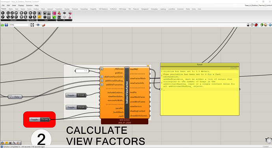Click the green Open file icon

pyautogui.click(x=2, y=25)
